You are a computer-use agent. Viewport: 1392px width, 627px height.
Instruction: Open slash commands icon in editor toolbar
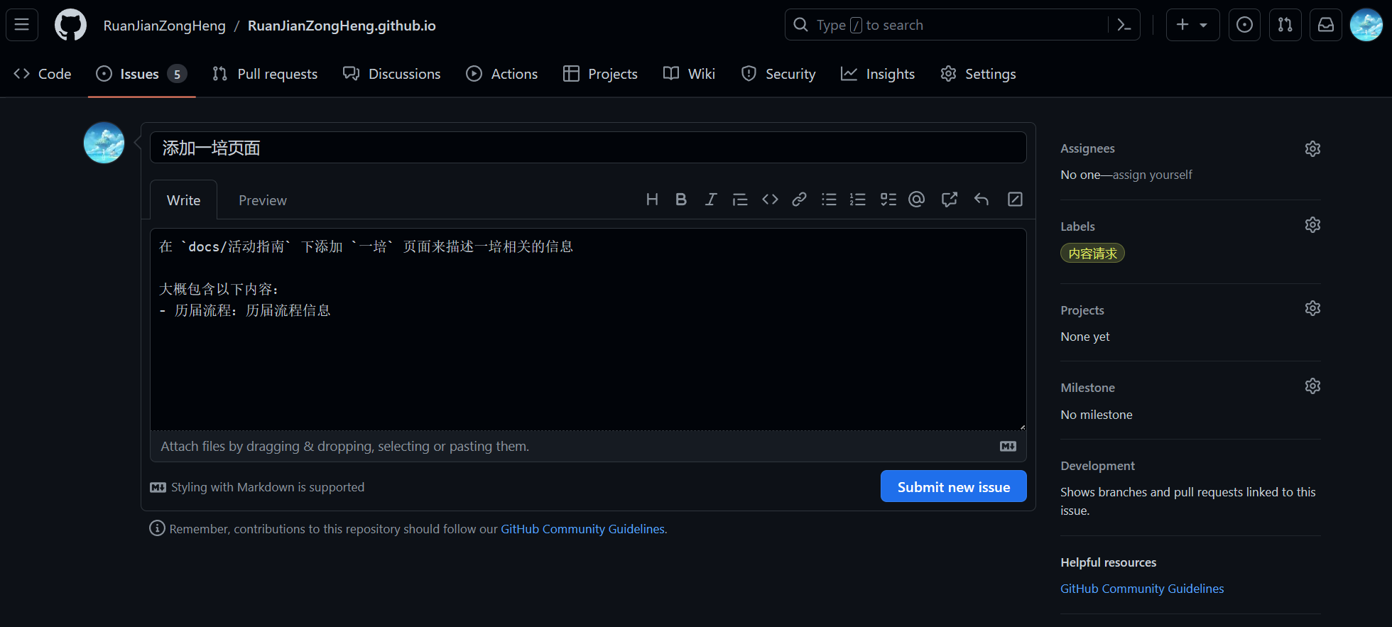pyautogui.click(x=1016, y=200)
